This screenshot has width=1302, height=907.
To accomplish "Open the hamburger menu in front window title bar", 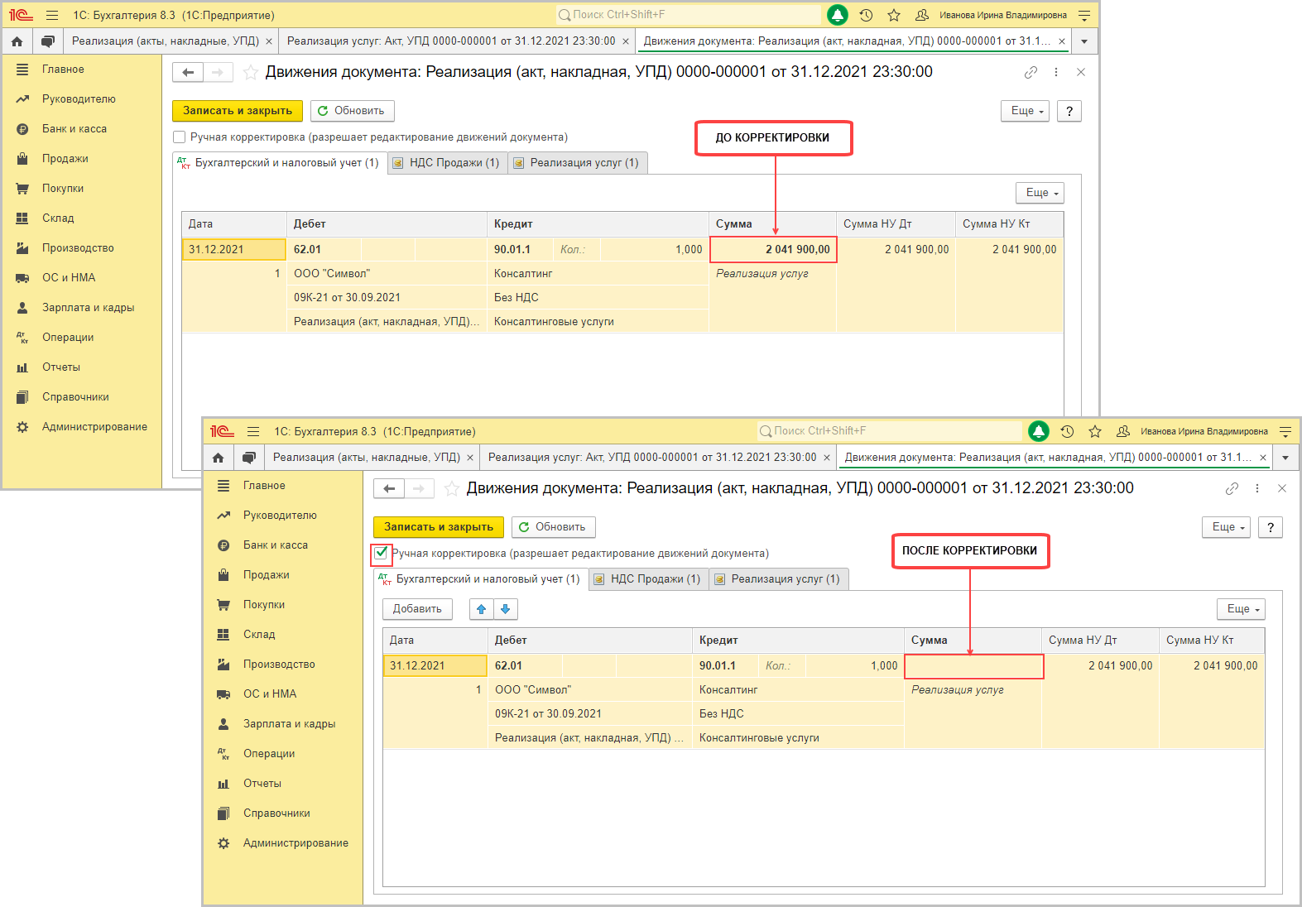I will (253, 431).
